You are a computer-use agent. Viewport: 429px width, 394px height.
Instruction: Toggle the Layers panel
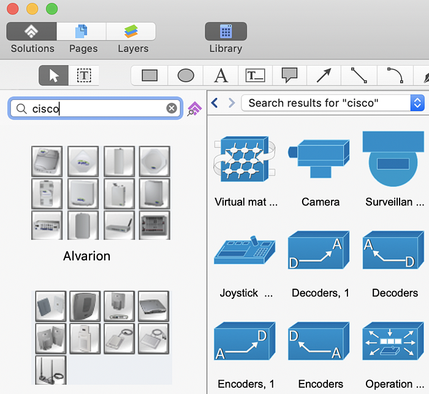click(131, 31)
